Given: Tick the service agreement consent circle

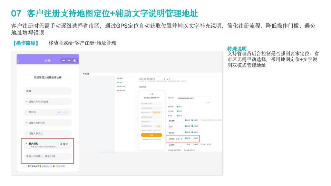Looking at the screenshot, I should [25, 166].
